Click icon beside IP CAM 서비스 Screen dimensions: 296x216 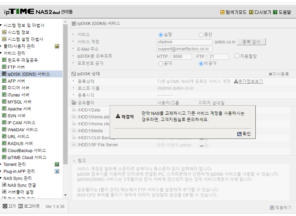point(4,123)
